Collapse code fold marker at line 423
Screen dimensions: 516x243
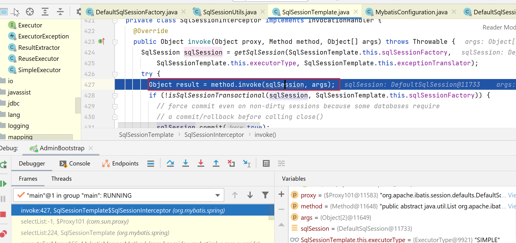point(115,42)
